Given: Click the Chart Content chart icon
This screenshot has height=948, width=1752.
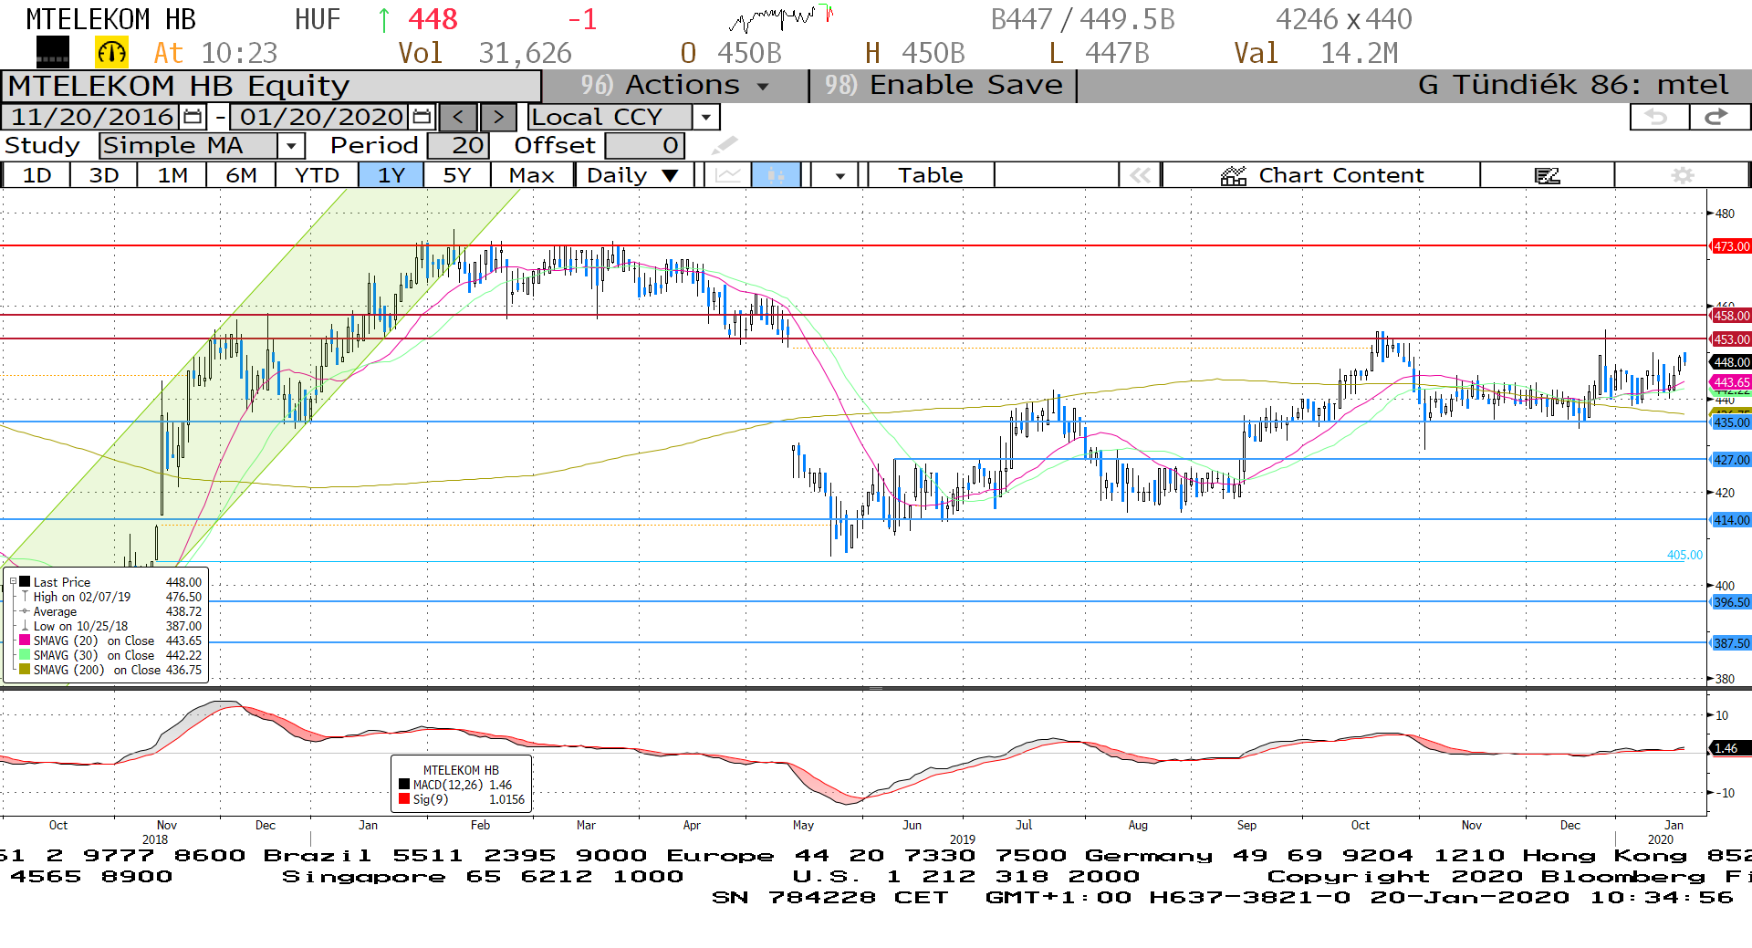Looking at the screenshot, I should 1234,175.
